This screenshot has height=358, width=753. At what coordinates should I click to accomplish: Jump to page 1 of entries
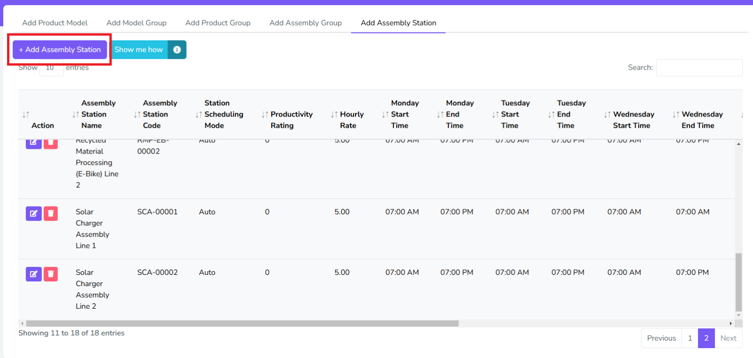690,338
